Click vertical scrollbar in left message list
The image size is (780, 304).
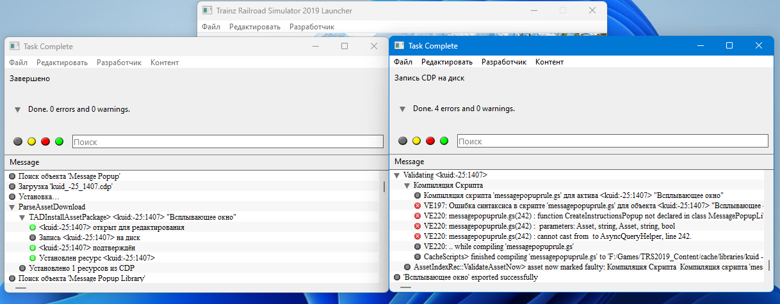[384, 186]
